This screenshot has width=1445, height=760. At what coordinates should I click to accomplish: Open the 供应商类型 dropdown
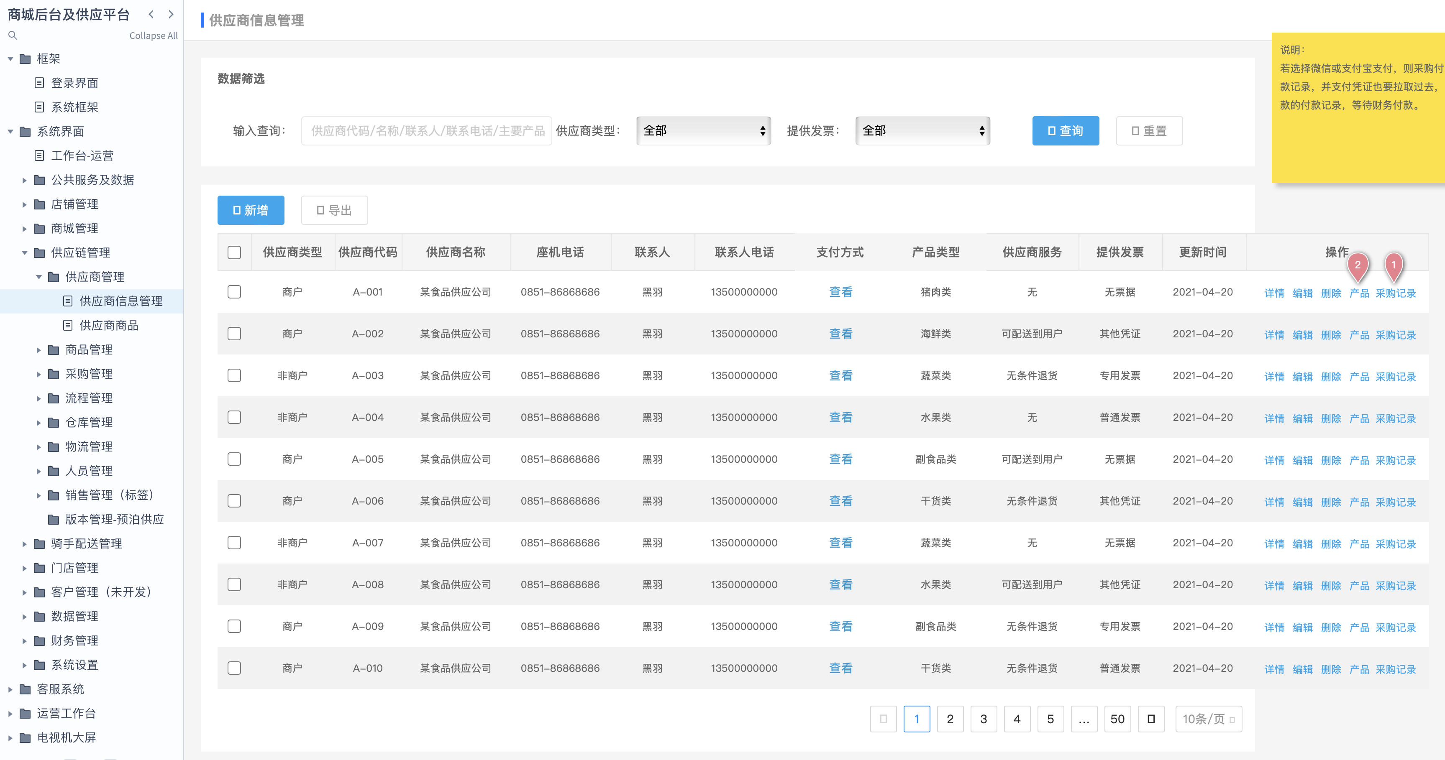coord(703,130)
